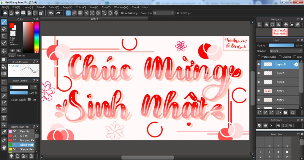The width and height of the screenshot is (304, 160).
Task: Open the Cloud menu
Action: (x=135, y=7)
